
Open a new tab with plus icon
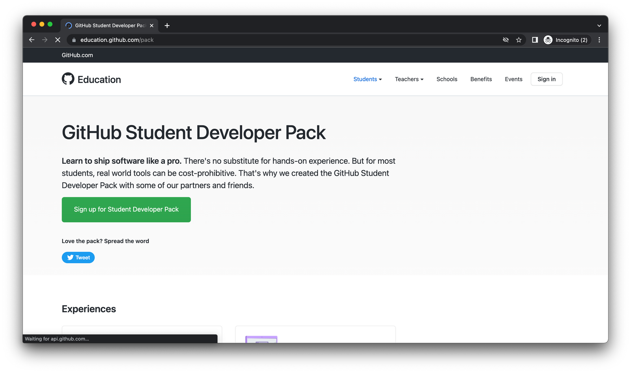click(167, 25)
